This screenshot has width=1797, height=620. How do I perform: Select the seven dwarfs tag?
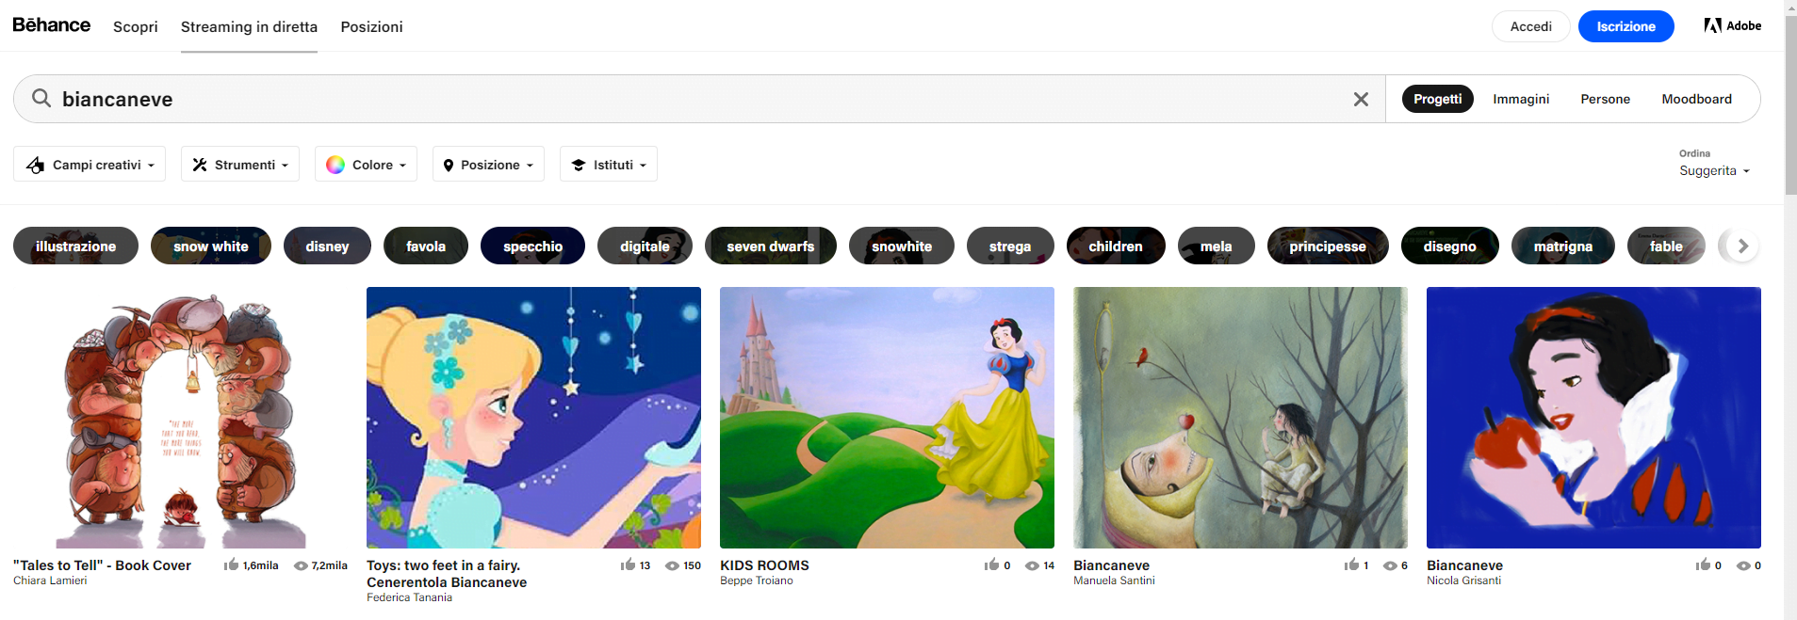point(770,246)
